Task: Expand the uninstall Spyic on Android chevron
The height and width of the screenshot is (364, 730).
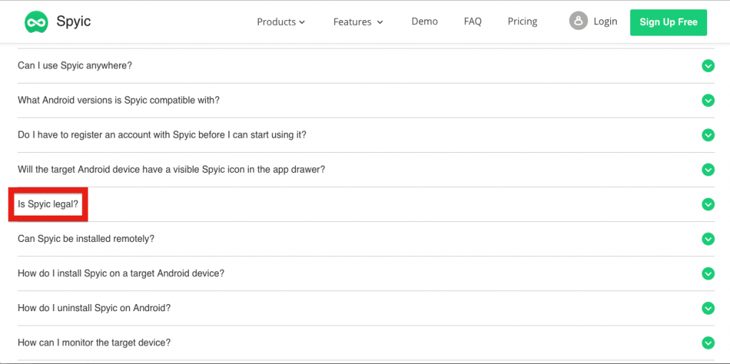Action: click(708, 308)
